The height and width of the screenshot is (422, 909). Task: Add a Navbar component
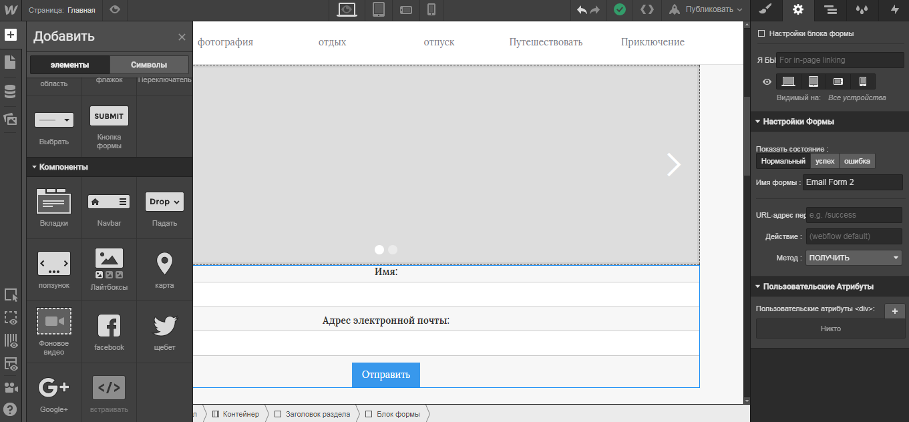pos(109,208)
